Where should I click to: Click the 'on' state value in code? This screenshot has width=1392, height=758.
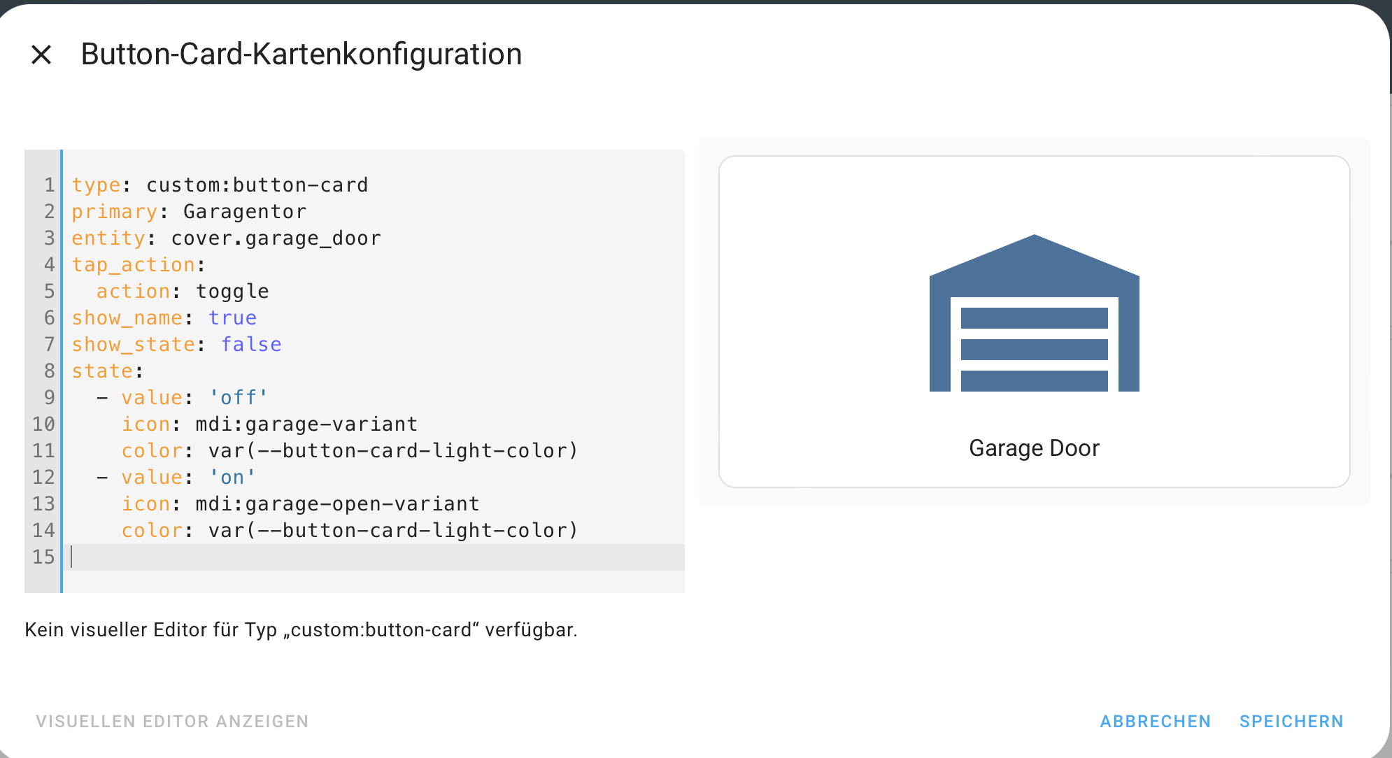232,478
